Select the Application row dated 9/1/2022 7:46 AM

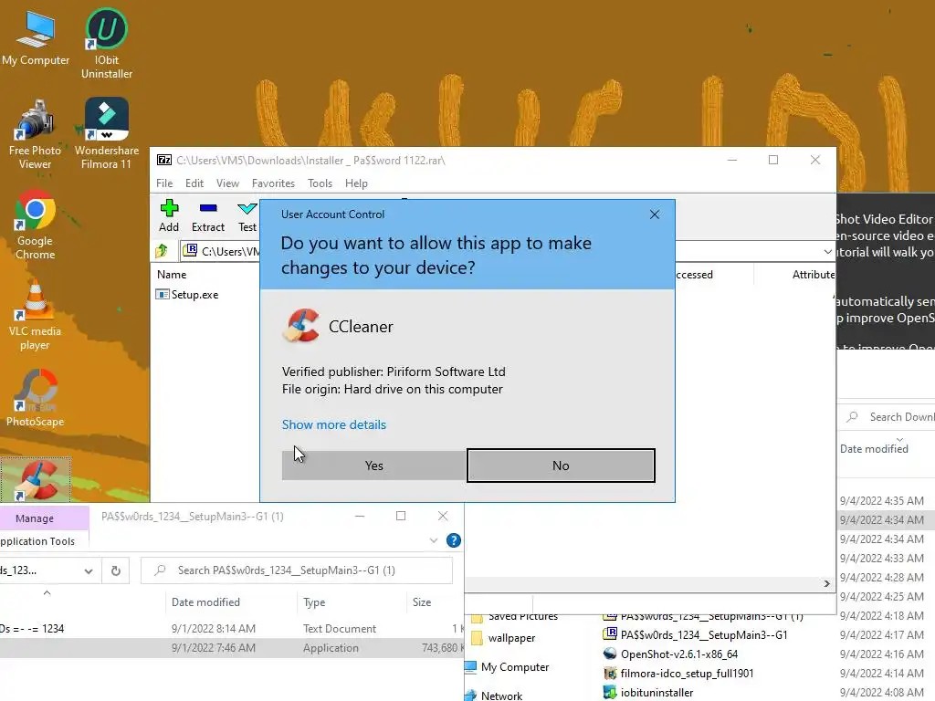pos(231,648)
